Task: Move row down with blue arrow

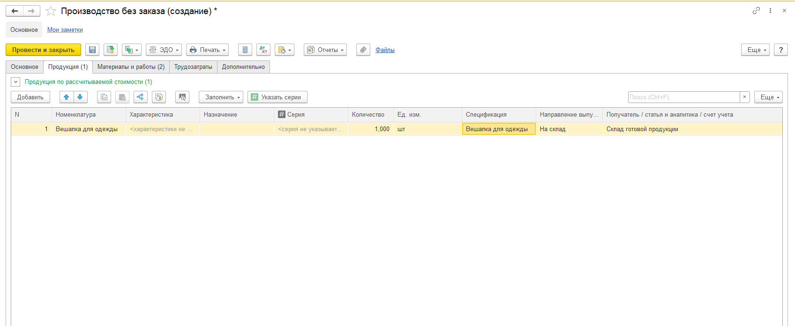Action: (80, 97)
